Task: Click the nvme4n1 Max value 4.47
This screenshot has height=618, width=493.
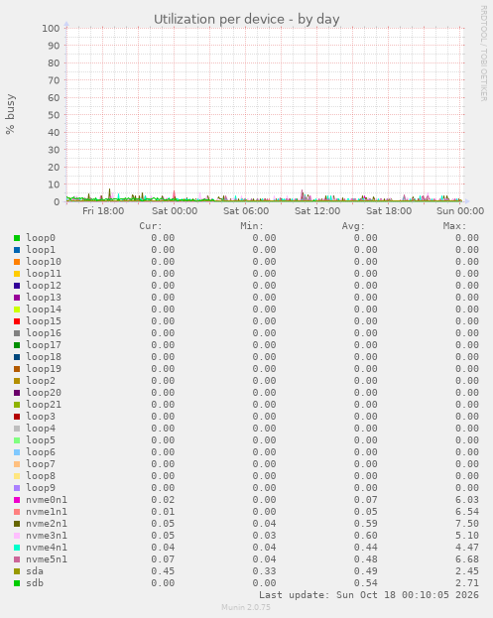Action: pos(467,548)
